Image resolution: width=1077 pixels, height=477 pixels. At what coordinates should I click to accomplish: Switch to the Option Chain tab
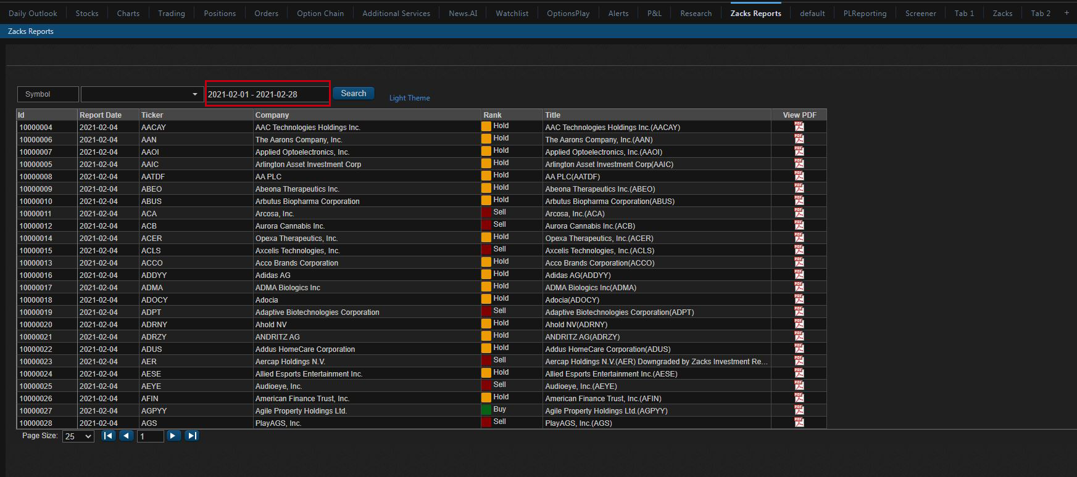coord(320,13)
